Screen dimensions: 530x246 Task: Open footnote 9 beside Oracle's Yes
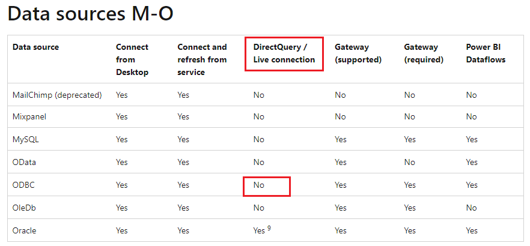tap(269, 228)
